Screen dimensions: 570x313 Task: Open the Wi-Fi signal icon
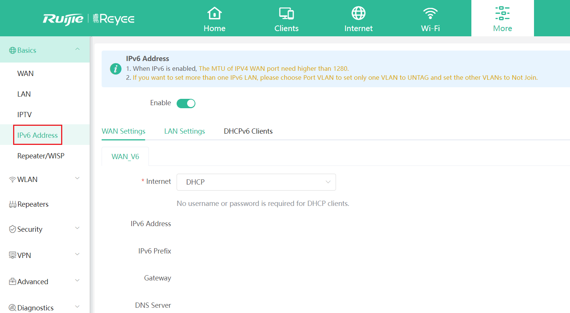click(x=430, y=13)
